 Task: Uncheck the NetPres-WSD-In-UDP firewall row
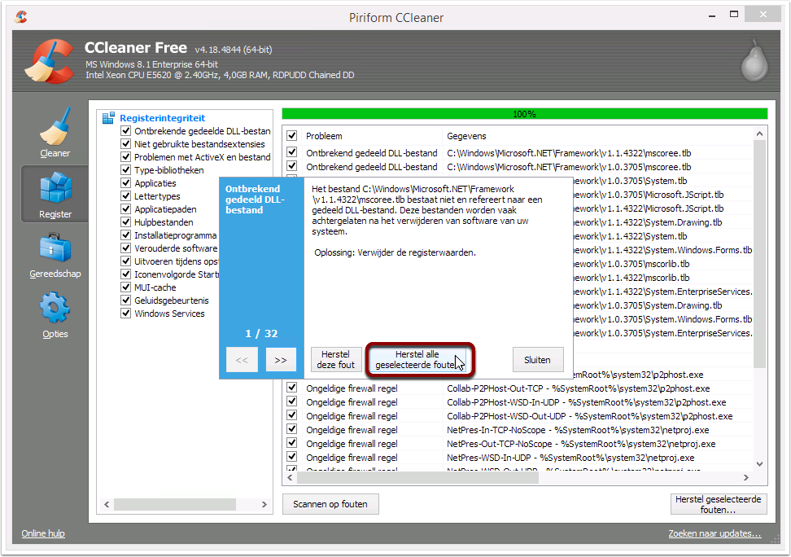(x=291, y=457)
